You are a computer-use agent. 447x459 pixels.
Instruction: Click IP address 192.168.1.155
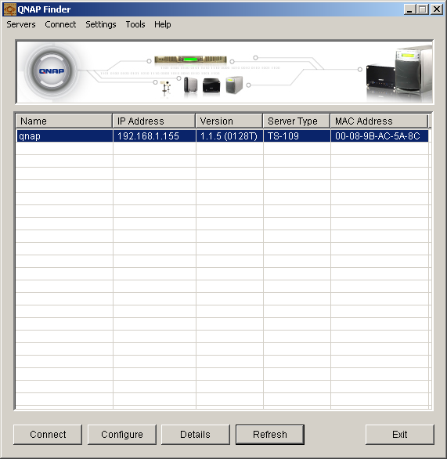tap(154, 136)
